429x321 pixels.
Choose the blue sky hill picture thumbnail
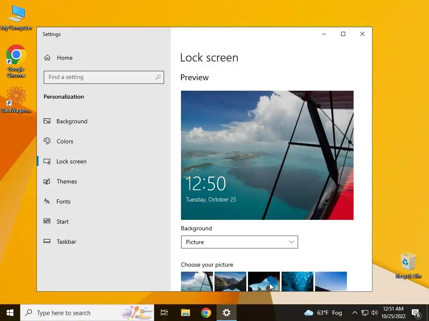[x=331, y=281]
